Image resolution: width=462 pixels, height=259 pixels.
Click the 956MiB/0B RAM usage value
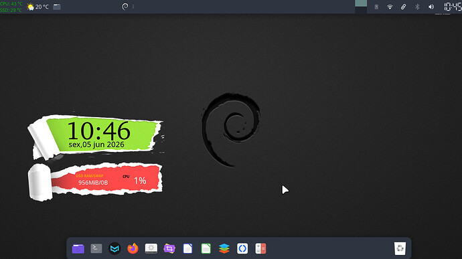[93, 183]
